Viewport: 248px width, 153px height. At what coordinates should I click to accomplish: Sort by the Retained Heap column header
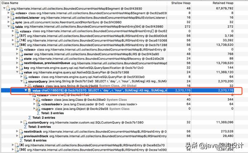[x=223, y=3]
